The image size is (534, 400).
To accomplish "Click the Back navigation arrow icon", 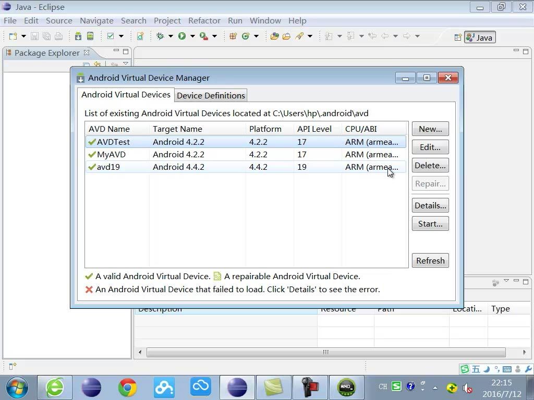I will (385, 36).
